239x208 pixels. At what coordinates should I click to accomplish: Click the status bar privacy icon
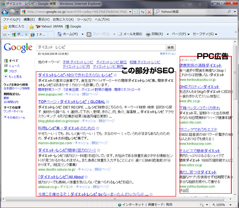(202, 205)
